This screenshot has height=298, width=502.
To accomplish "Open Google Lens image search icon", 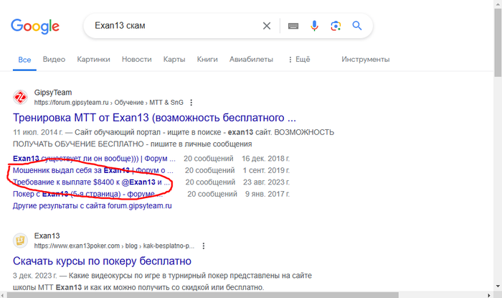I will (335, 26).
